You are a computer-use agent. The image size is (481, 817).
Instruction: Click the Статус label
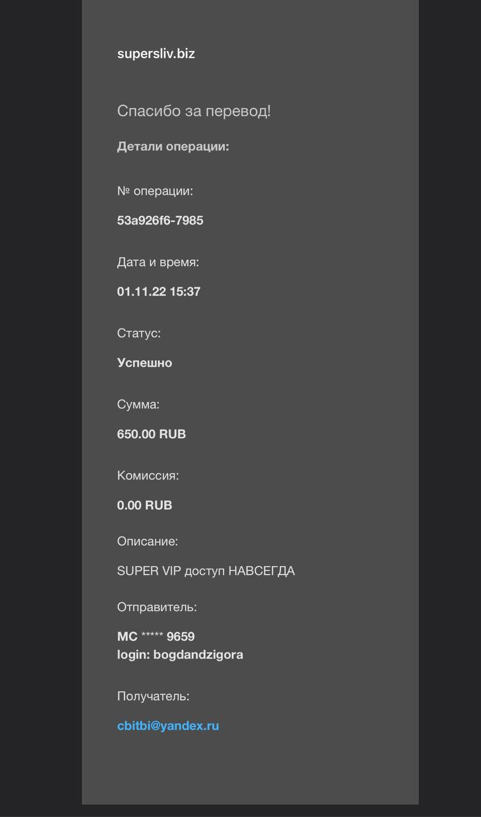tap(139, 333)
